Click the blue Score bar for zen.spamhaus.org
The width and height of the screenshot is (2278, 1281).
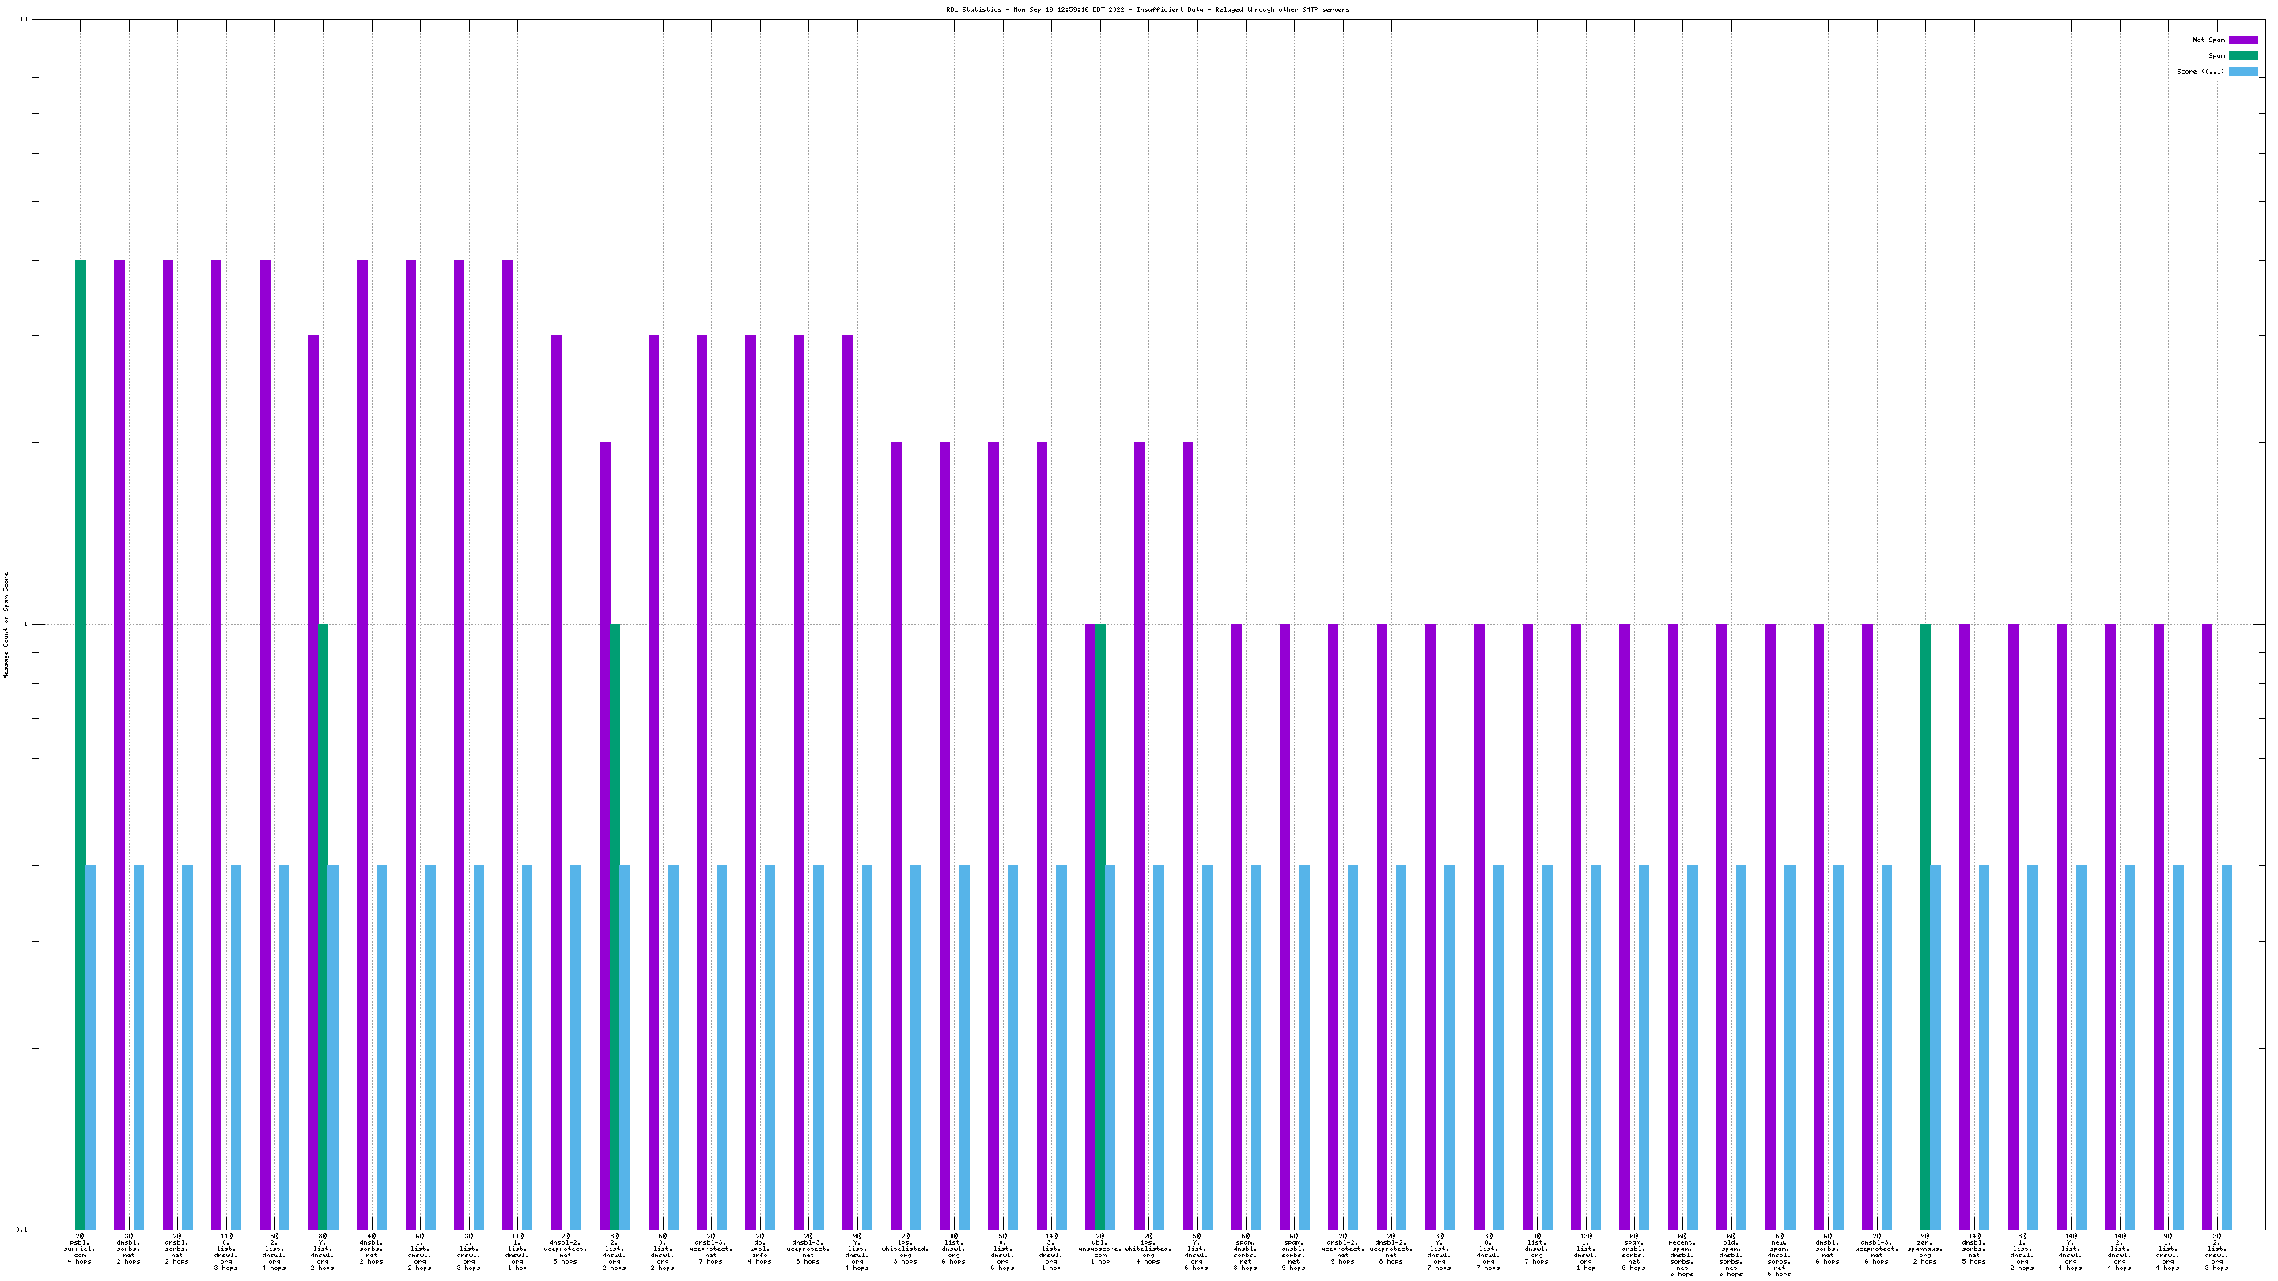click(x=1936, y=1046)
